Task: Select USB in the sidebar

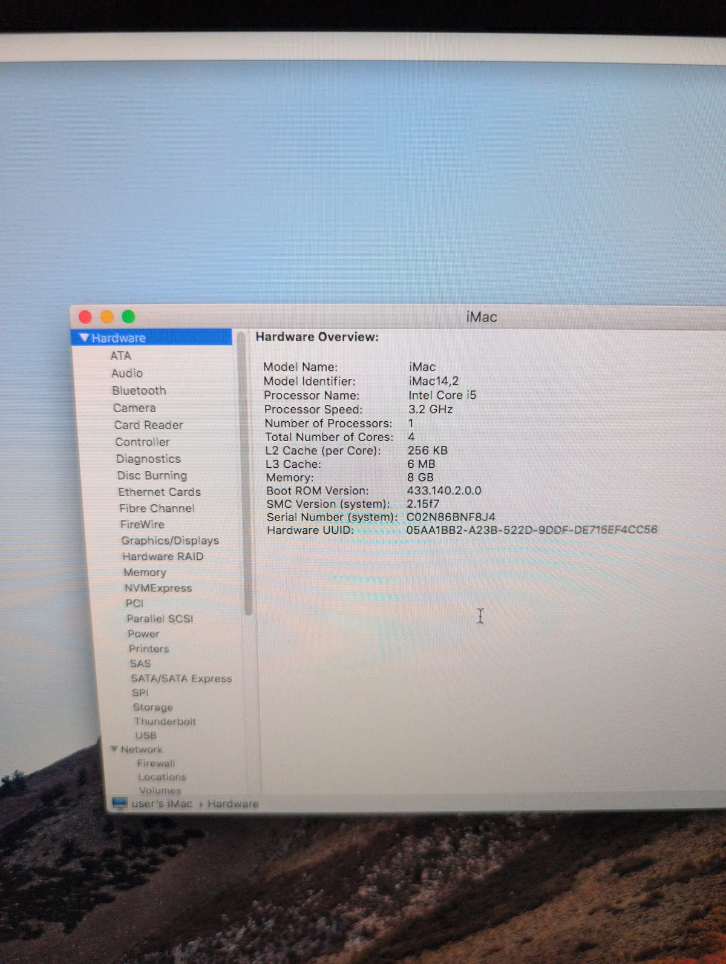Action: (146, 735)
